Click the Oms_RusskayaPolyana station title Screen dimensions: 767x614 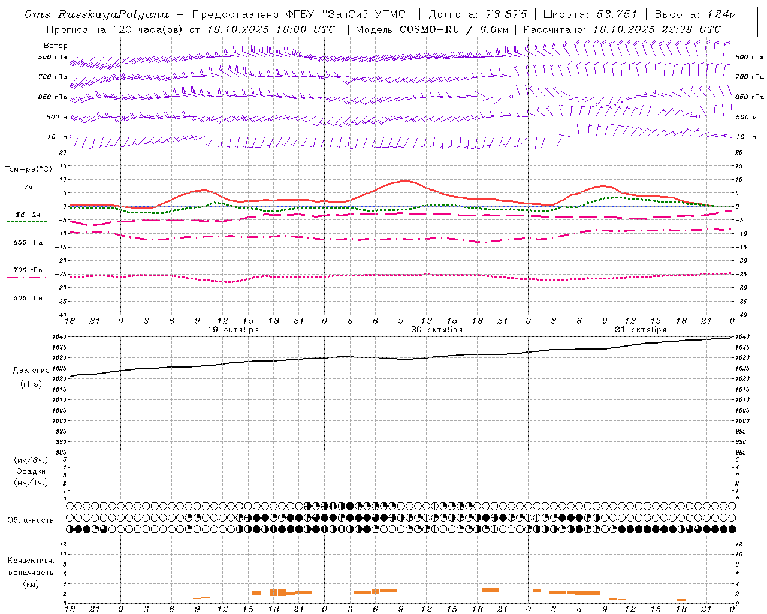97,14
